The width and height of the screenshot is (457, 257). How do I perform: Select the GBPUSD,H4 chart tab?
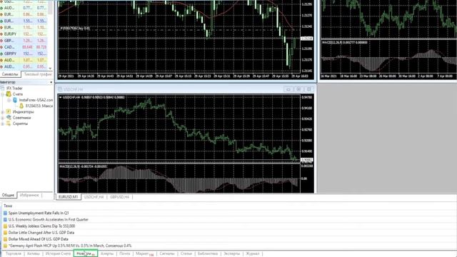tap(119, 197)
